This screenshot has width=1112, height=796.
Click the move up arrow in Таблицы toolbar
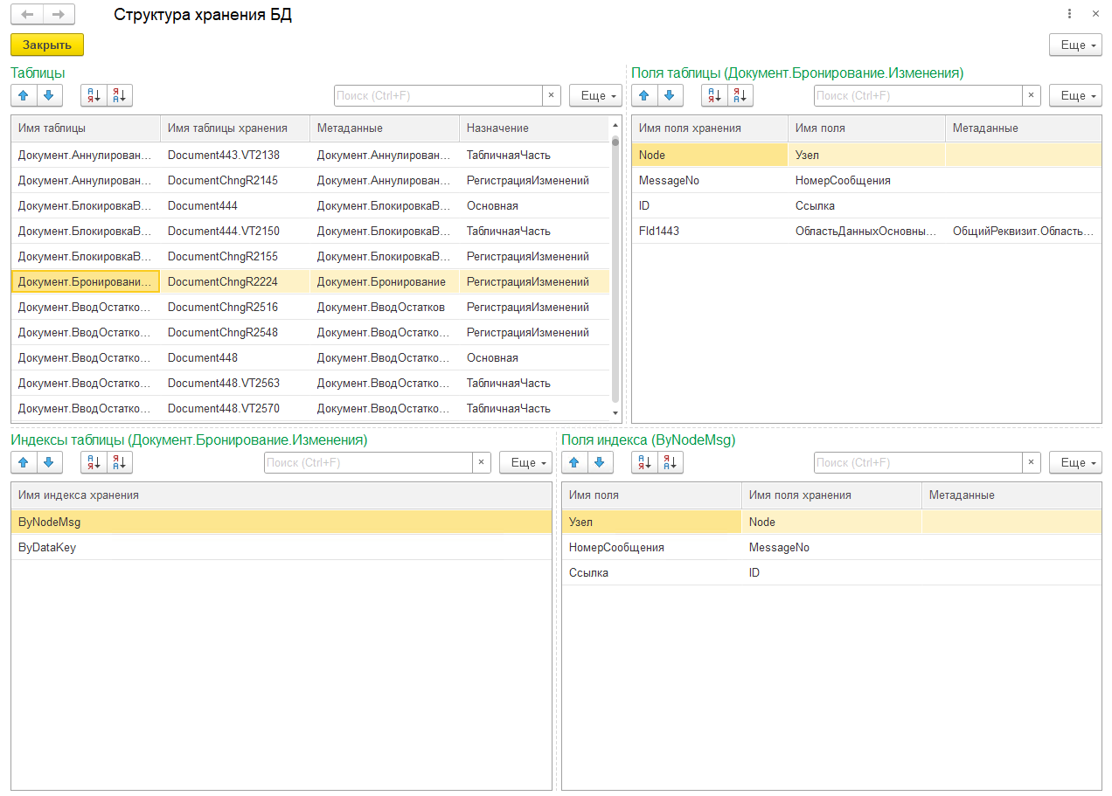tap(24, 95)
